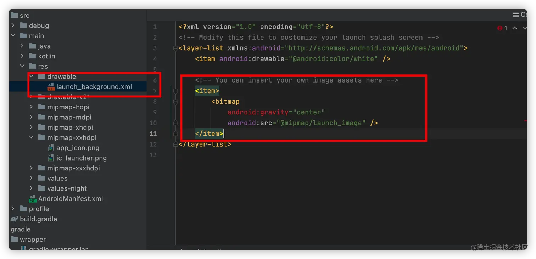Screen dimensions: 536x259
Task: Click the mipmap-xxhdpi folder icon
Action: coord(42,137)
